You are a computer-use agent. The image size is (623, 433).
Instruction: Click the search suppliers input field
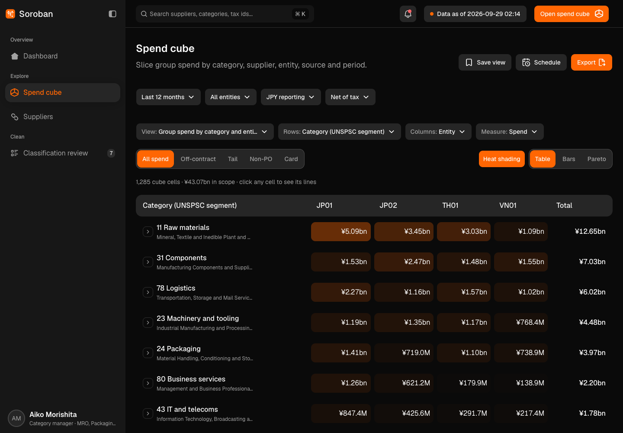click(x=225, y=14)
